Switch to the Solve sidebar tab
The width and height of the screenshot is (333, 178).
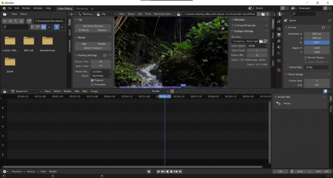pyautogui.click(x=70, y=32)
